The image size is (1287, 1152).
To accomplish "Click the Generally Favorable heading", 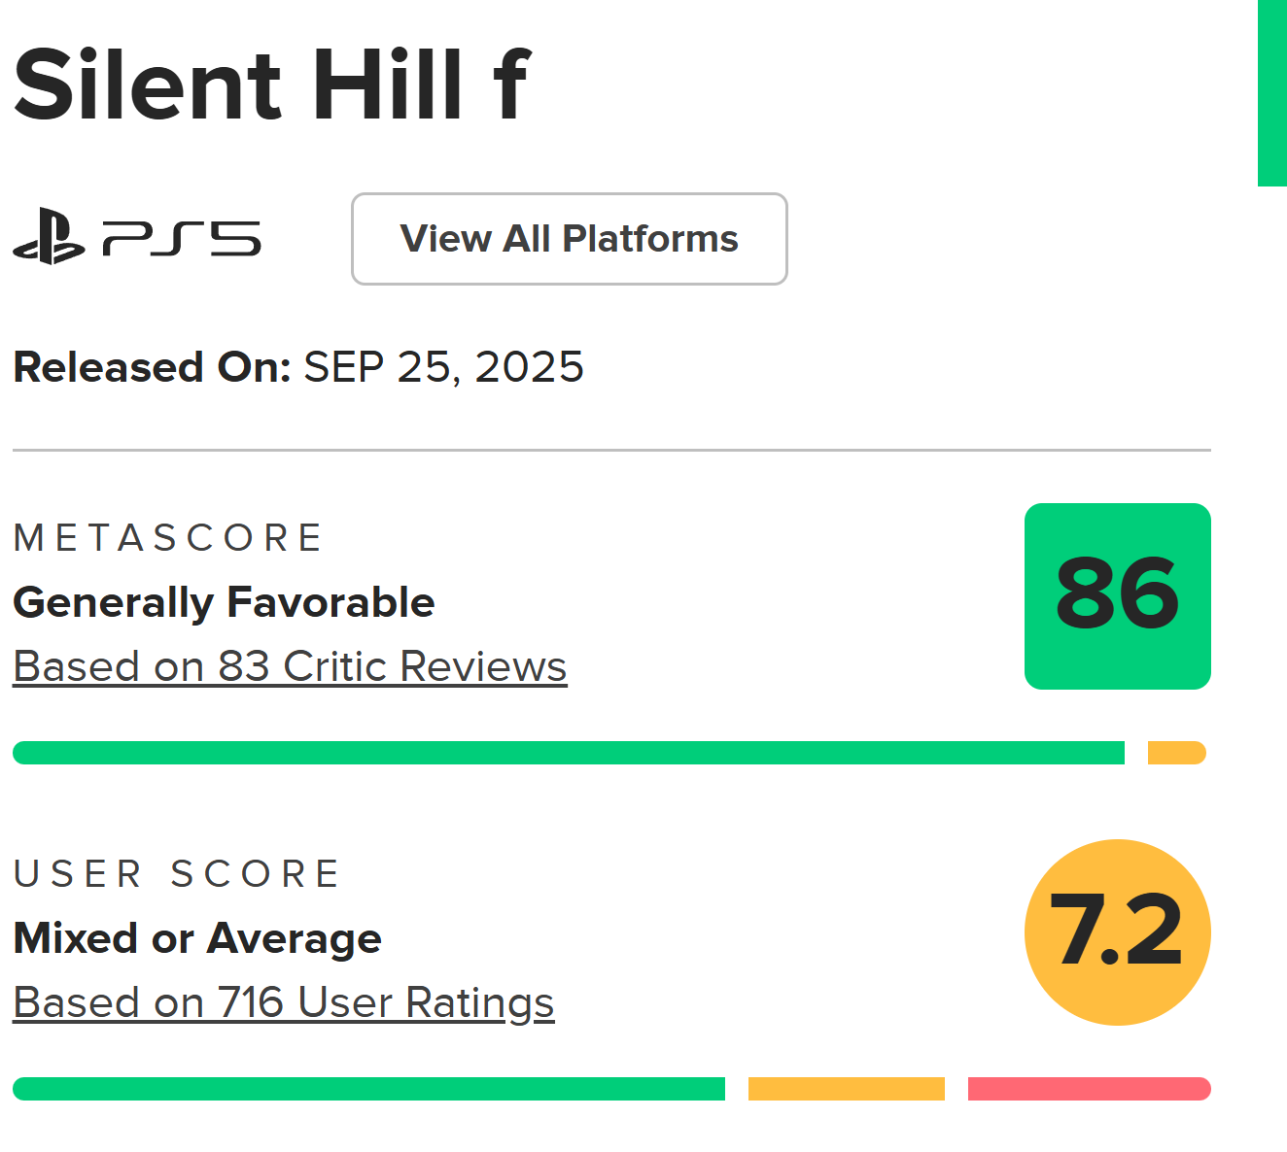I will [x=224, y=603].
